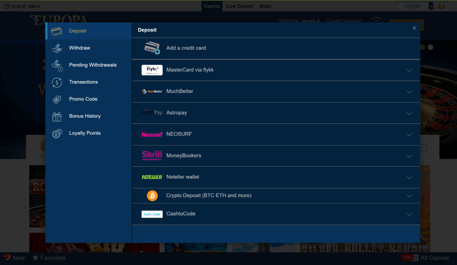457x265 pixels.
Task: Click the Transactions dollar cycle icon
Action: pyautogui.click(x=57, y=82)
